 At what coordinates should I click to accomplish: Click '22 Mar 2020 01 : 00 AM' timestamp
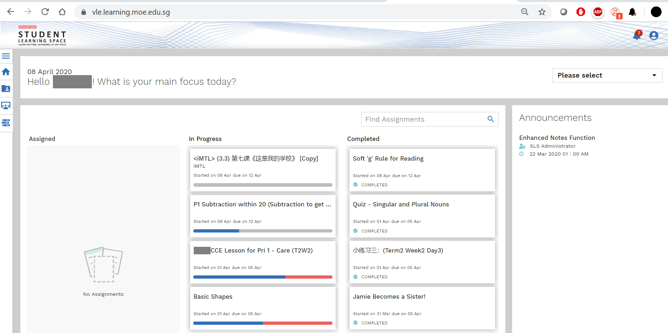(x=559, y=154)
